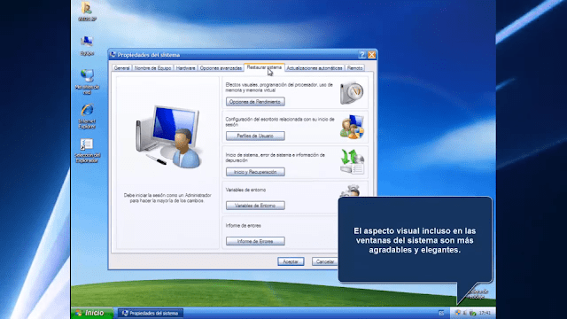Viewport: 567px width, 319px height.
Task: Open Mis sitios de red desktop icon
Action: click(87, 82)
